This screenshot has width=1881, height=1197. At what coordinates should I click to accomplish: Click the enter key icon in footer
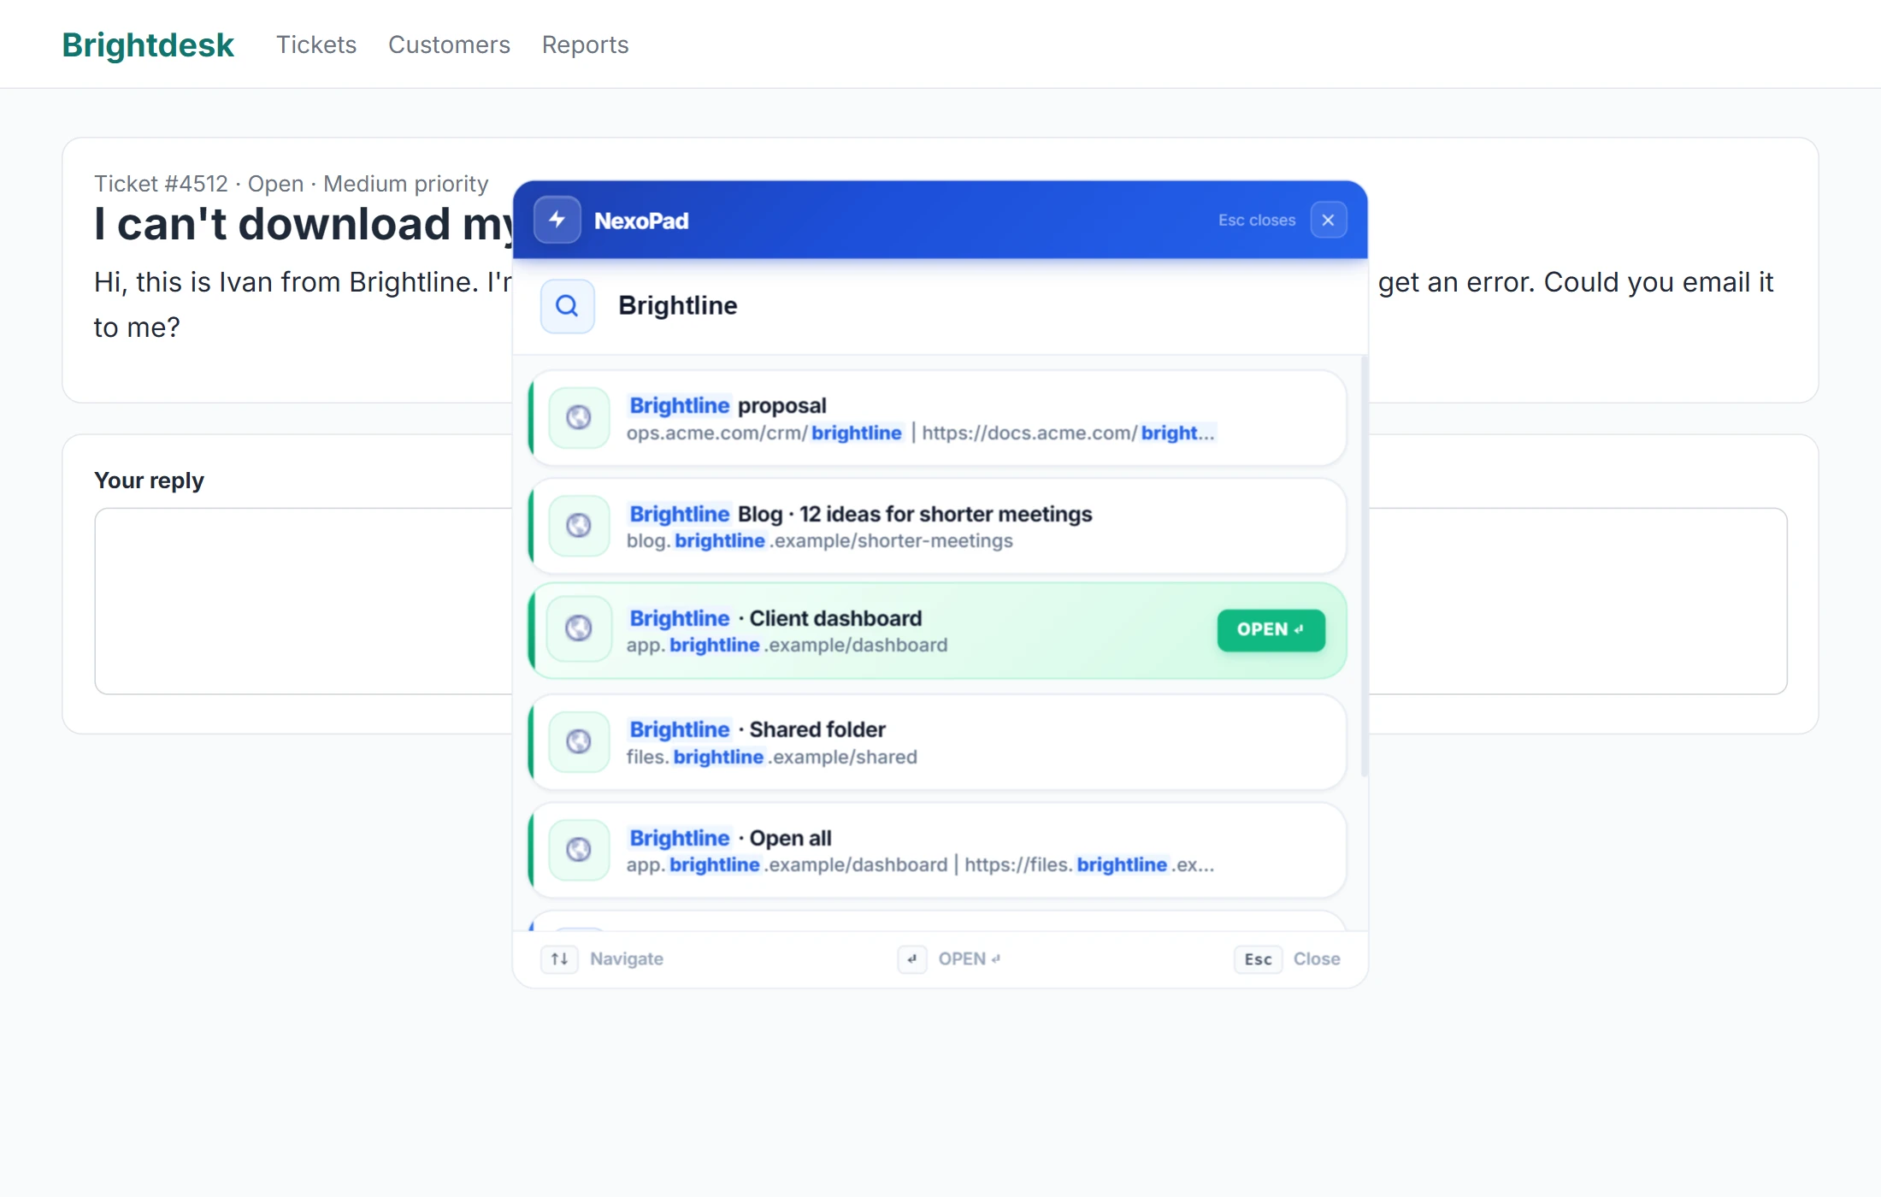pyautogui.click(x=912, y=959)
